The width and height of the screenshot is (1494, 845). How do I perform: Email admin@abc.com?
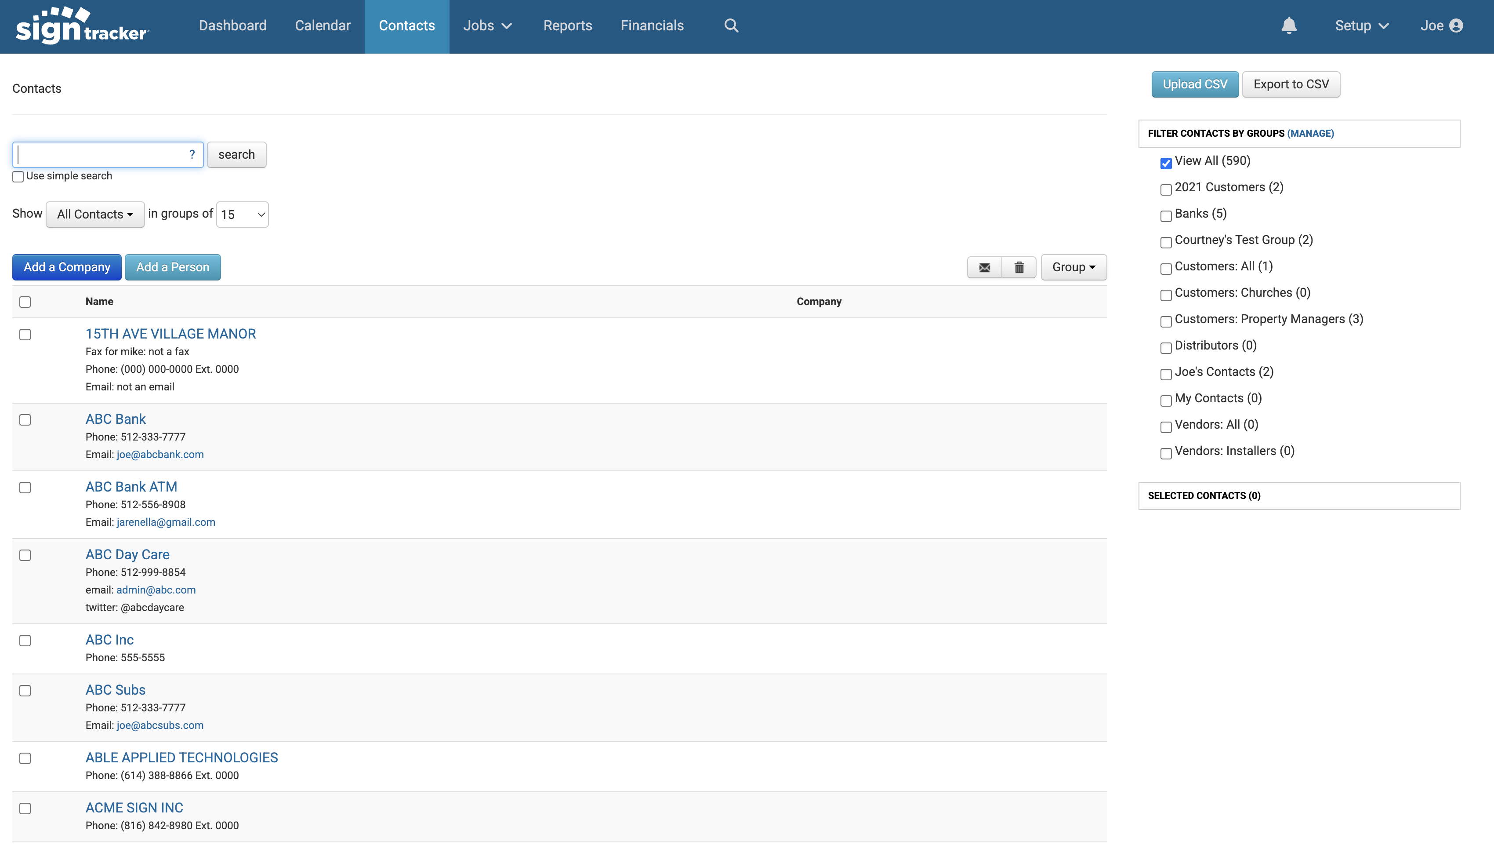pos(156,590)
